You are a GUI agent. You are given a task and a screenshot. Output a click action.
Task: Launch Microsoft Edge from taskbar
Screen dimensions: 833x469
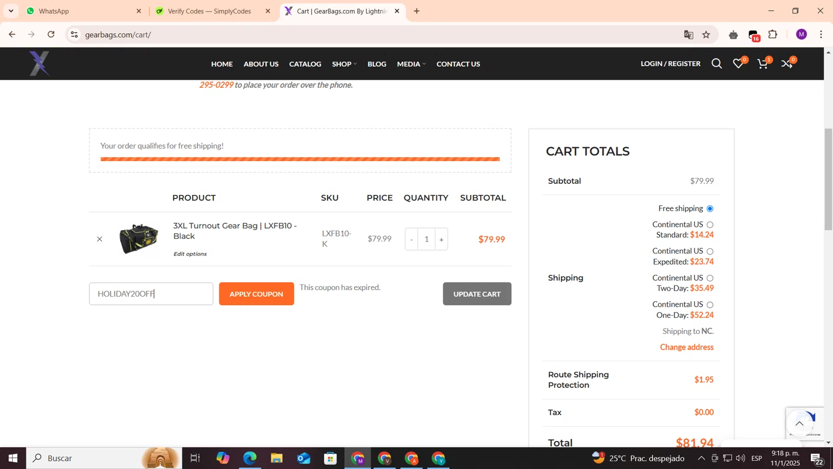pyautogui.click(x=249, y=458)
